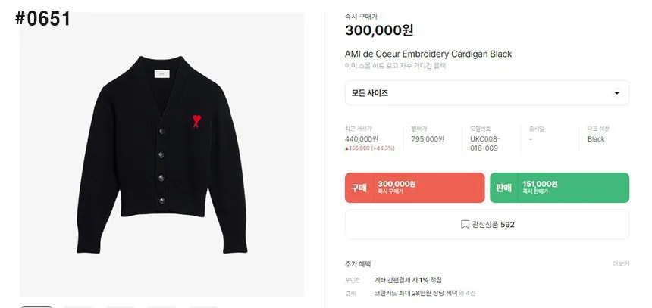Click the bookmark icon beside 관심상품
Viewport: 652px width, 308px height.
point(465,225)
